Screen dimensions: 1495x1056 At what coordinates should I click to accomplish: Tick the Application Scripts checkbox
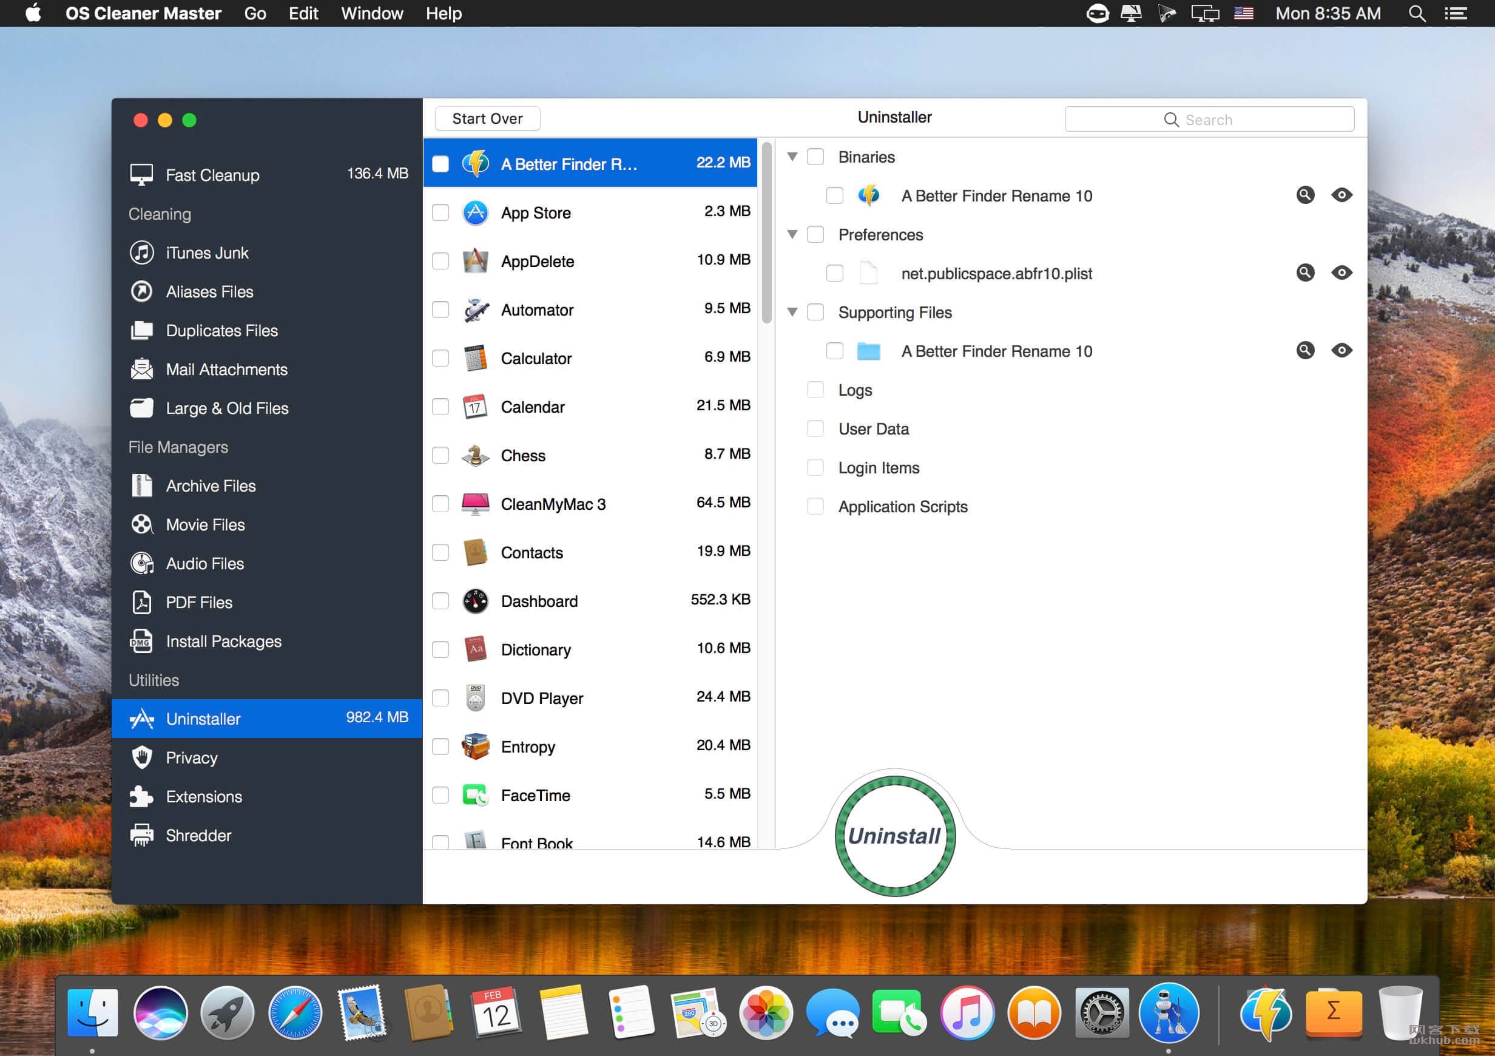pos(815,506)
